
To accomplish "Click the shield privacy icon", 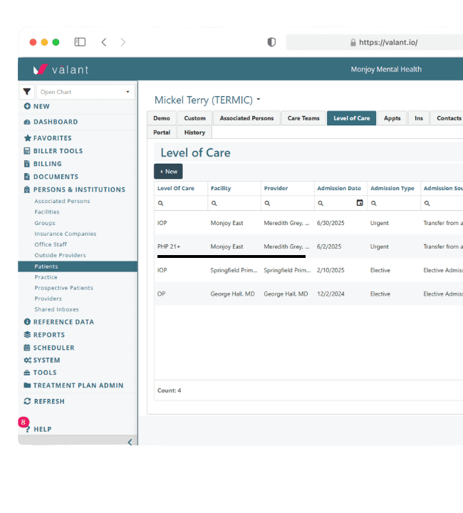I will pyautogui.click(x=271, y=42).
